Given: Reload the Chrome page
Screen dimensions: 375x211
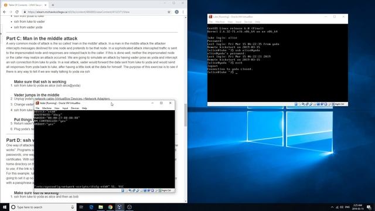Looking at the screenshot, I should pos(17,12).
